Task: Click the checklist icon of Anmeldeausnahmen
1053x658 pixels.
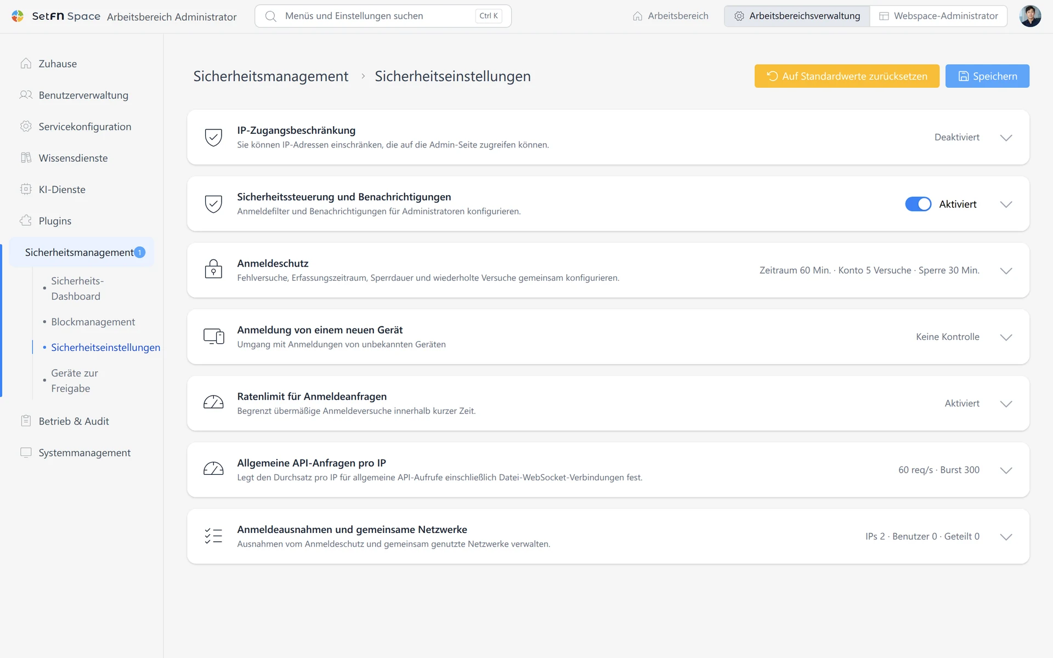Action: click(x=213, y=536)
